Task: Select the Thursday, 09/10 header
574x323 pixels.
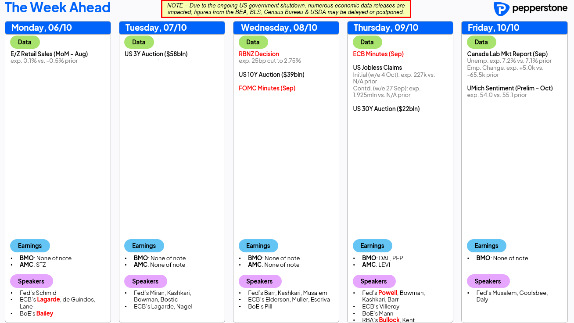Action: 400,28
